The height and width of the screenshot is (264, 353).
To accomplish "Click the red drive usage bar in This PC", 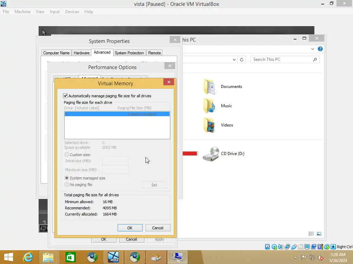I will pyautogui.click(x=190, y=154).
